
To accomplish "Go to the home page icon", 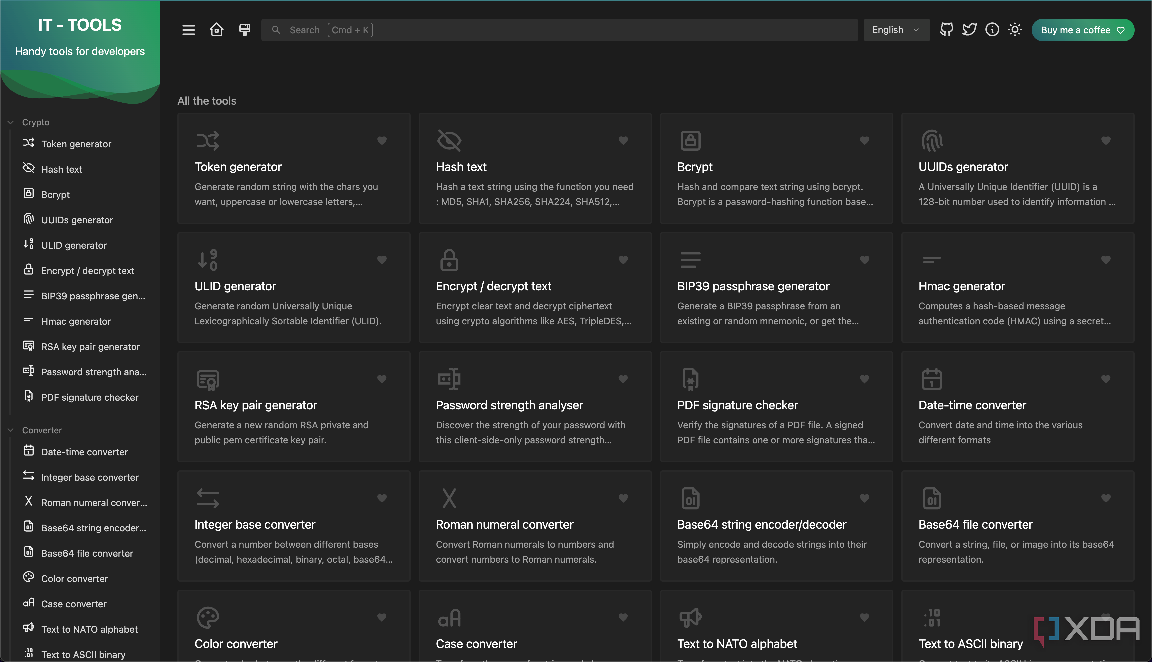I will click(216, 30).
